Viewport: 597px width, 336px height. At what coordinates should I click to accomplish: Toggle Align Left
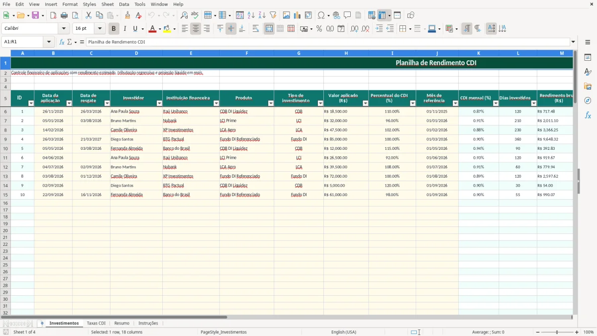tap(185, 29)
